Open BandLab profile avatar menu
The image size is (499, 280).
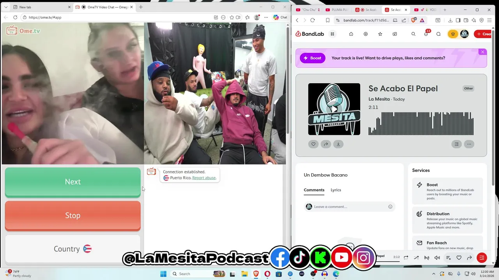[x=464, y=34]
